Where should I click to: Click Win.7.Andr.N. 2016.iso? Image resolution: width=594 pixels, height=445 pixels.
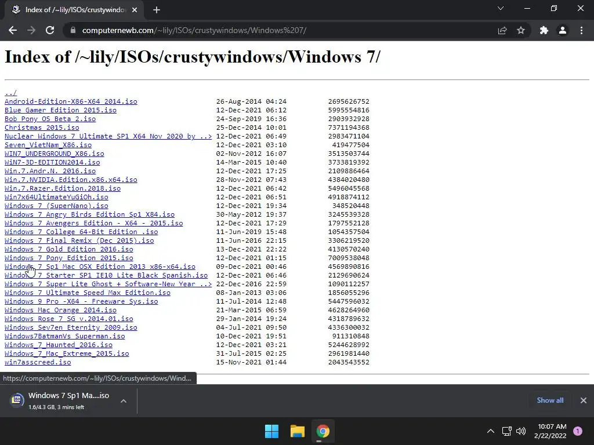(x=50, y=171)
